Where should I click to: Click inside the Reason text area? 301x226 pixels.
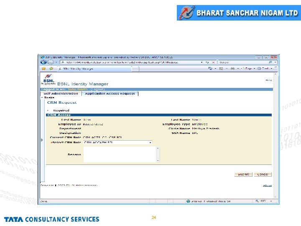click(120, 154)
